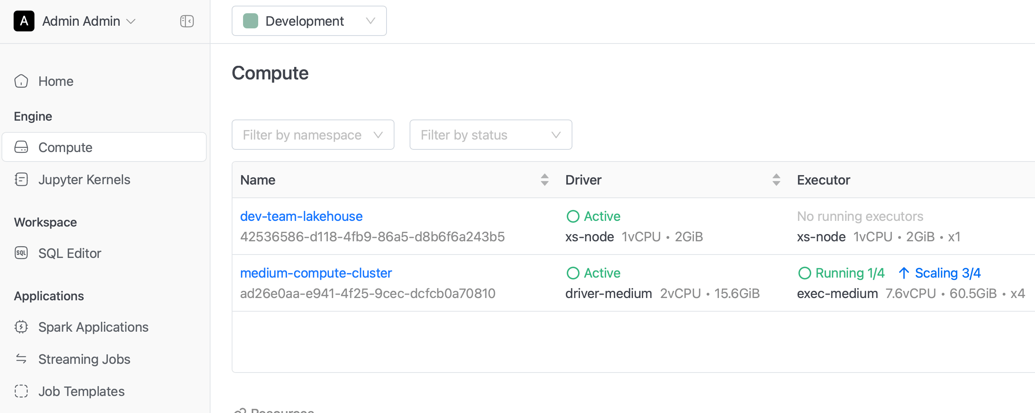The height and width of the screenshot is (413, 1035).
Task: Go to Streaming Jobs page
Action: click(x=84, y=359)
